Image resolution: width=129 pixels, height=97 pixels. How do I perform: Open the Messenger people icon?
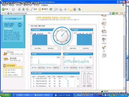point(79,9)
